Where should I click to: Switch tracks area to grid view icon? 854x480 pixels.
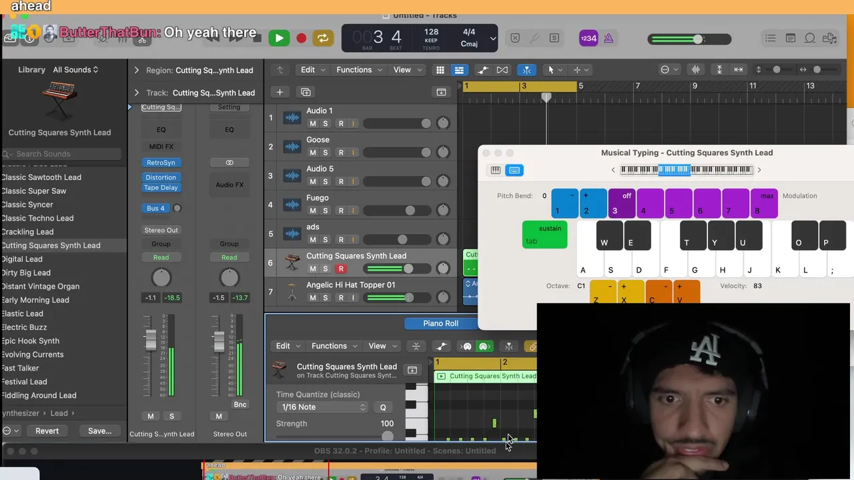point(440,69)
